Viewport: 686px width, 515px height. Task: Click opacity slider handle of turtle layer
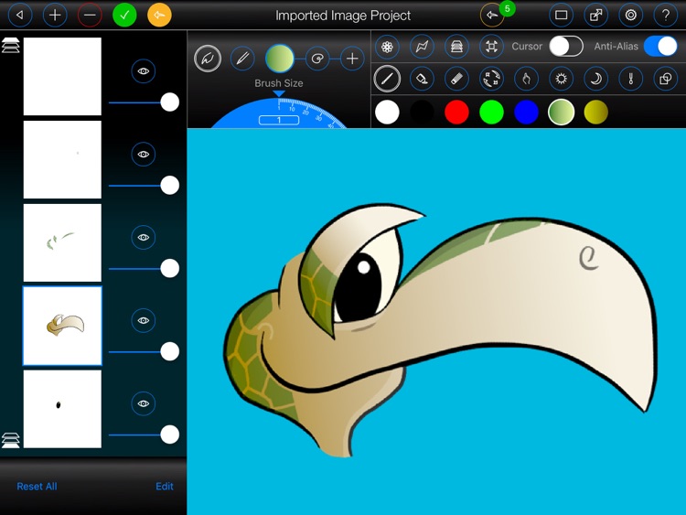coord(170,352)
